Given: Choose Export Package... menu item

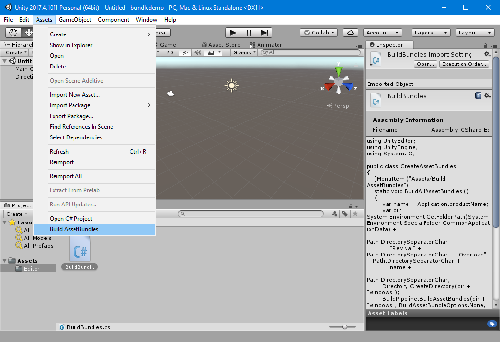Looking at the screenshot, I should [94, 116].
